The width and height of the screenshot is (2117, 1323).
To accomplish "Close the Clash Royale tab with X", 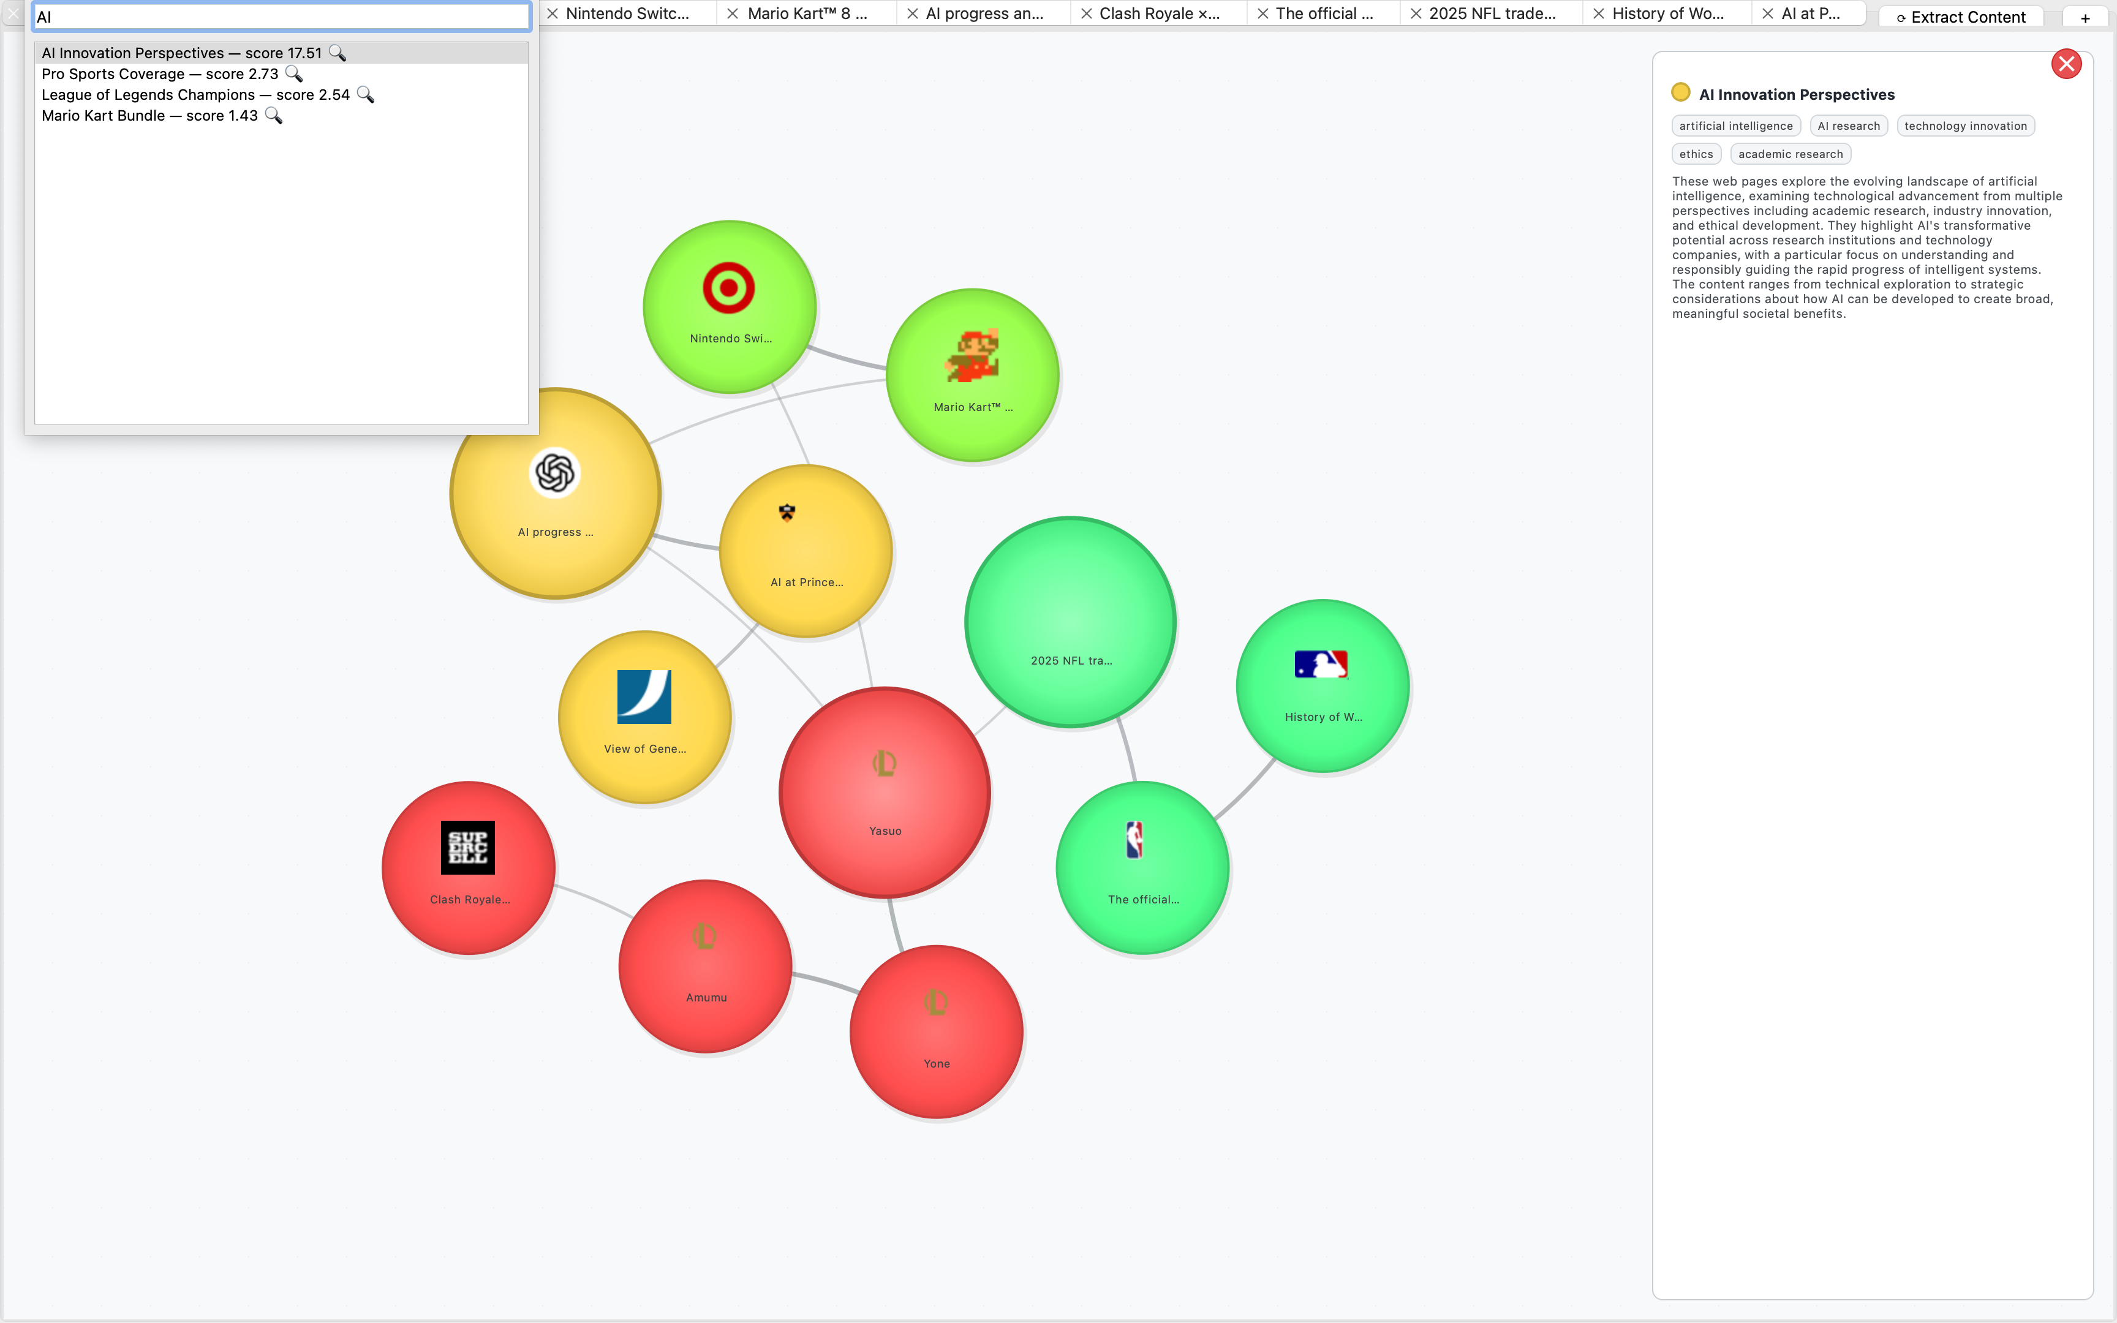I will point(1087,14).
